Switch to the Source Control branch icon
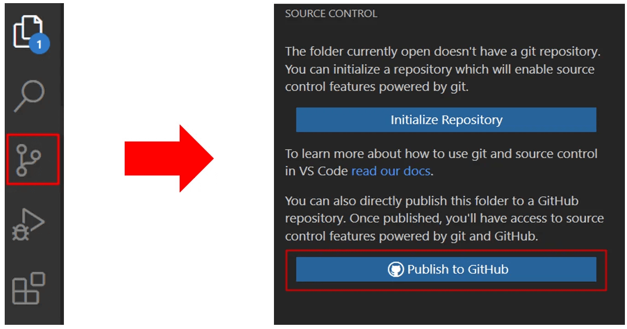627x329 pixels. [x=32, y=159]
